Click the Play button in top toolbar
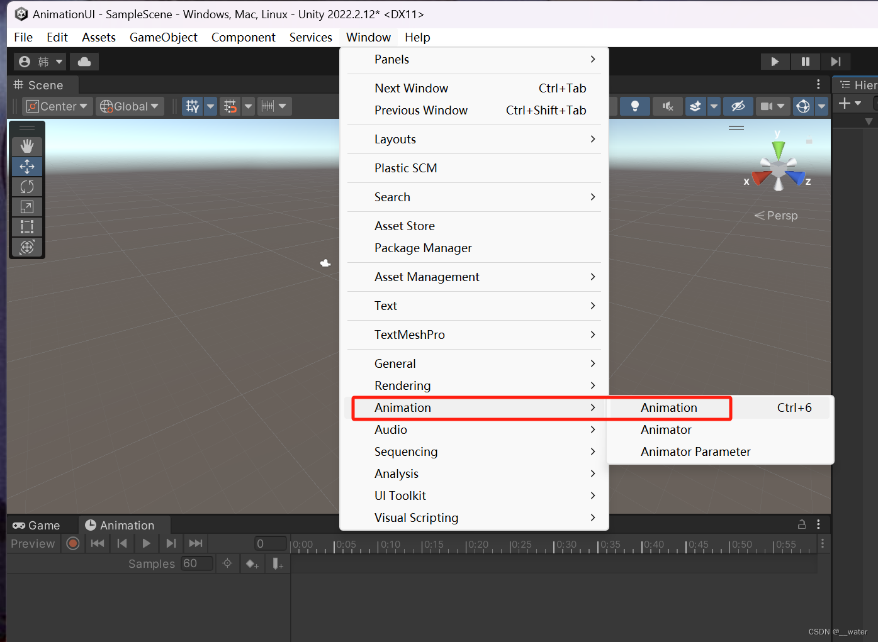The width and height of the screenshot is (878, 642). coord(775,62)
